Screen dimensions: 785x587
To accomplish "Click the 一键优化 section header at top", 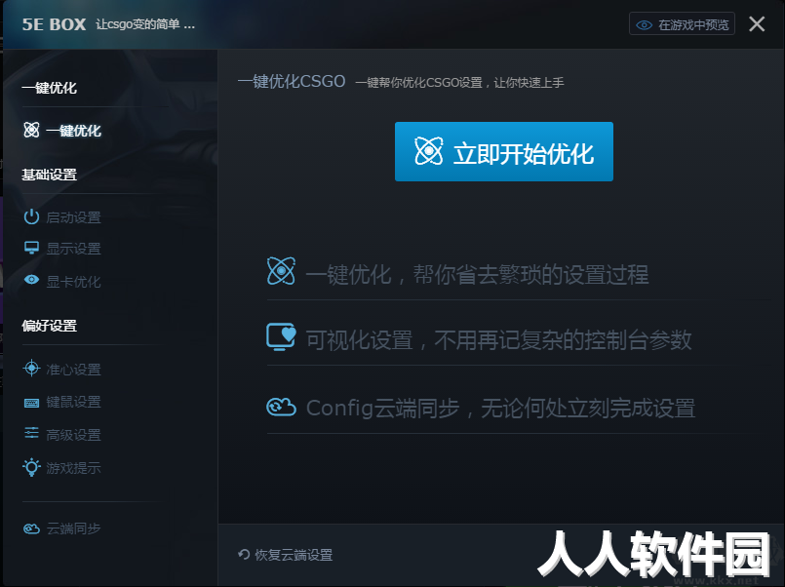I will point(49,88).
